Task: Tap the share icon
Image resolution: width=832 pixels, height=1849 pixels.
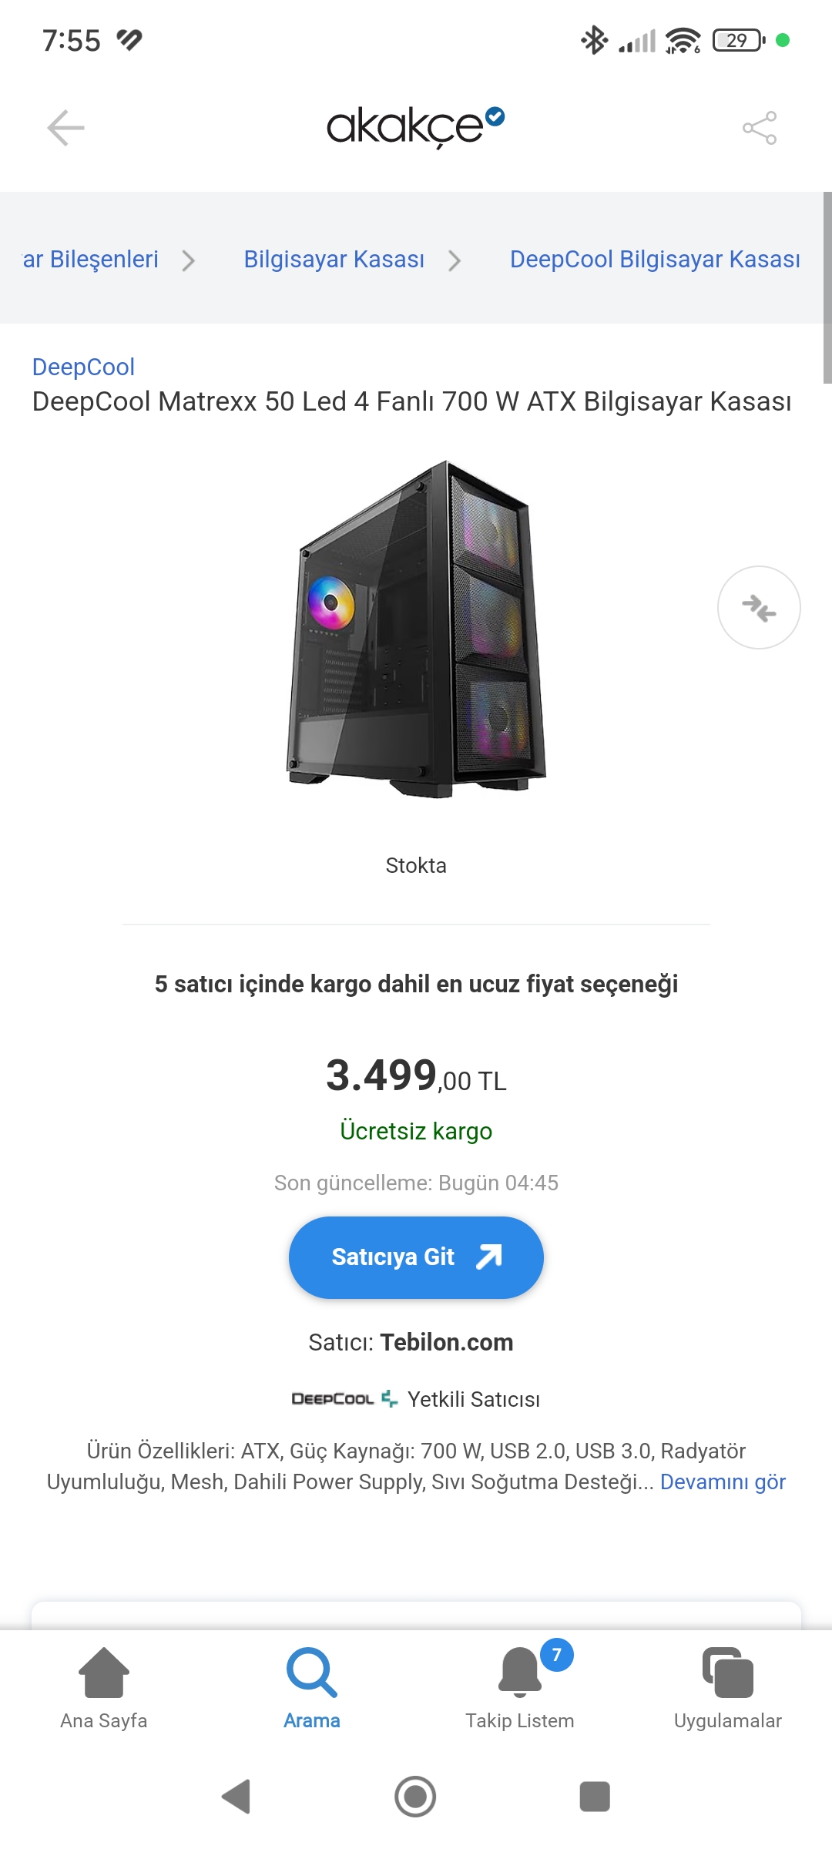Action: [760, 128]
